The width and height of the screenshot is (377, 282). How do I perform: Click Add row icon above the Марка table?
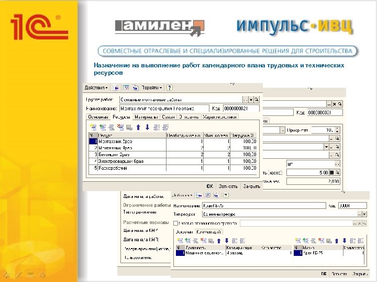coord(297,241)
